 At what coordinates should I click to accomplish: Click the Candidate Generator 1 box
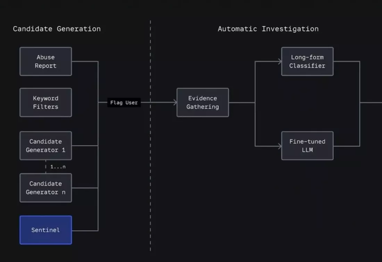point(45,146)
